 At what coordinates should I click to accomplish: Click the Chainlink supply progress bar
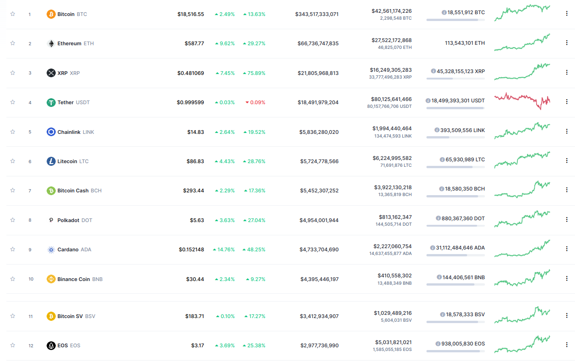455,137
